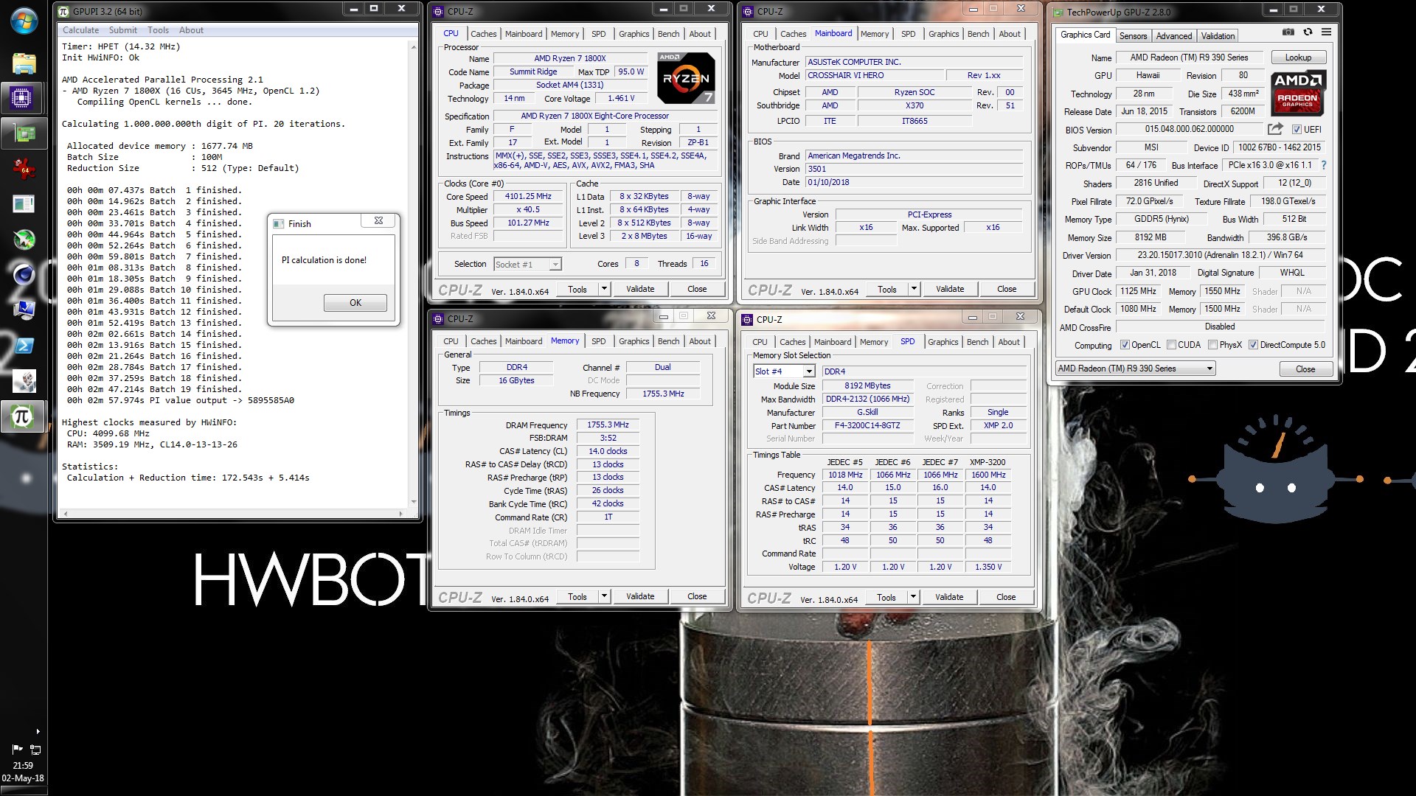1416x796 pixels.
Task: Click the Part Number F4-3200C14-8GTZ field
Action: pyautogui.click(x=867, y=426)
